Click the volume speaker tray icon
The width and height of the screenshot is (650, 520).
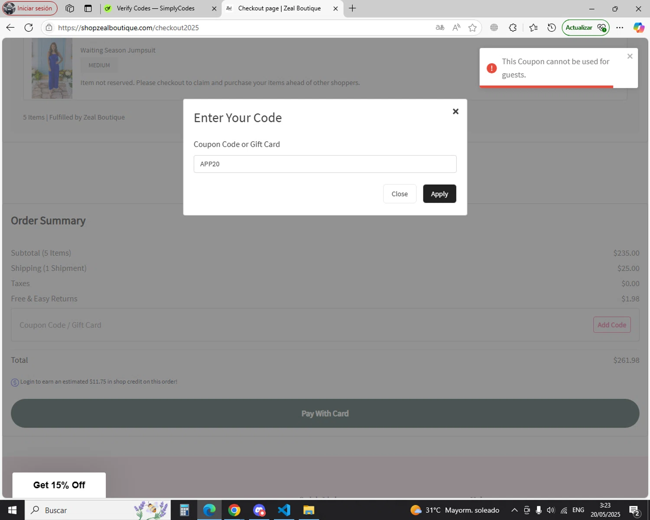pos(551,510)
